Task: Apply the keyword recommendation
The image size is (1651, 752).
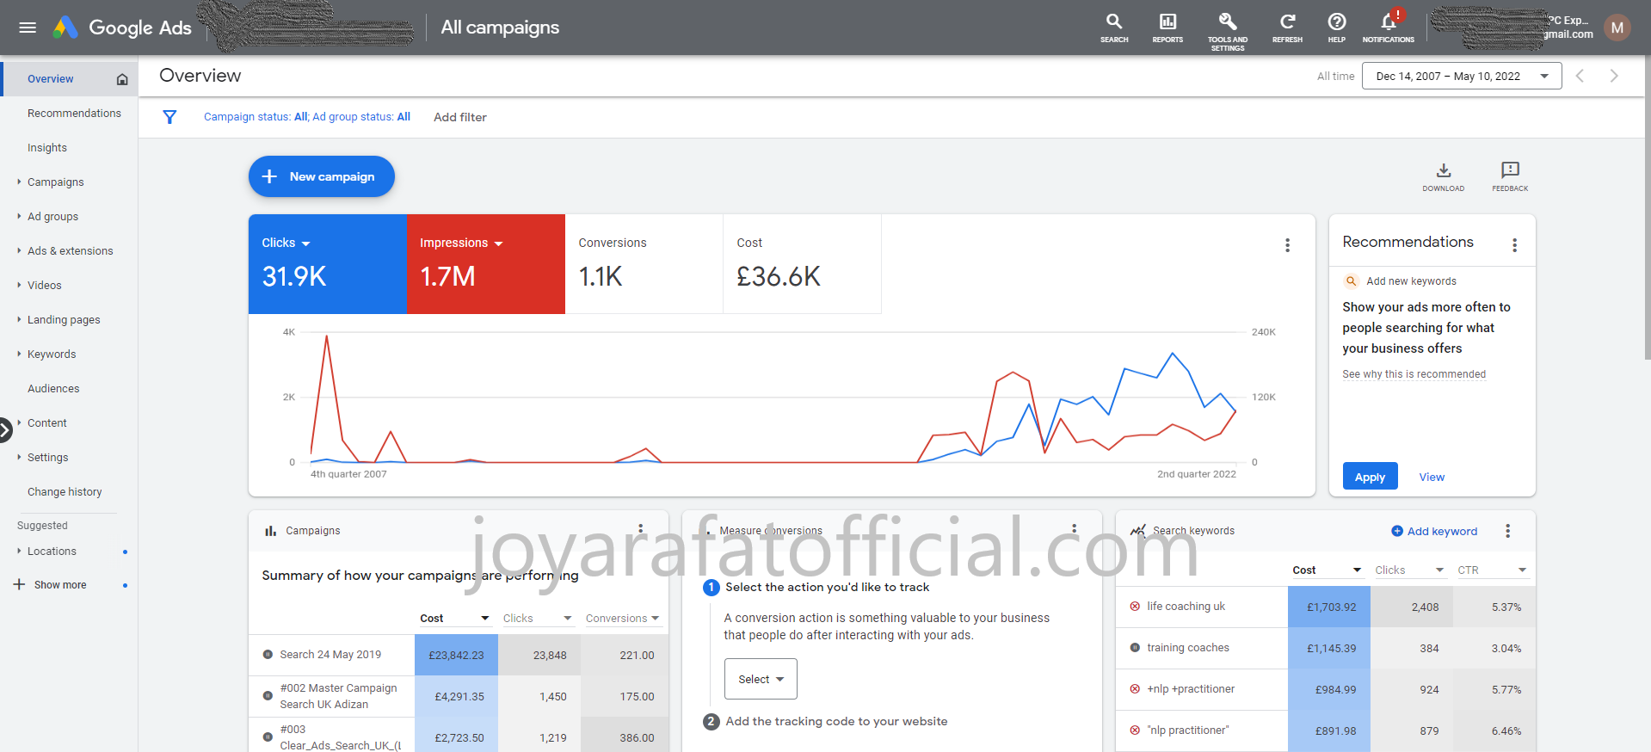Action: pos(1370,477)
